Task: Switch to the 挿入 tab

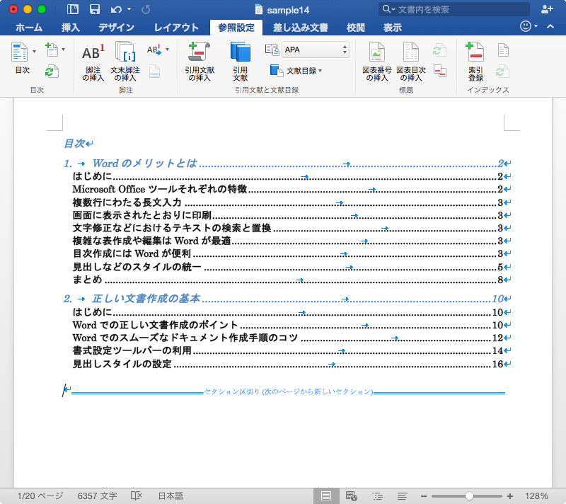Action: (70, 28)
